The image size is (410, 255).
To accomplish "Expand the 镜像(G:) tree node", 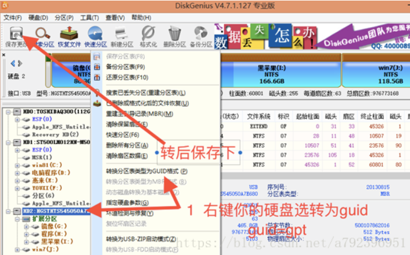I will point(26,227).
